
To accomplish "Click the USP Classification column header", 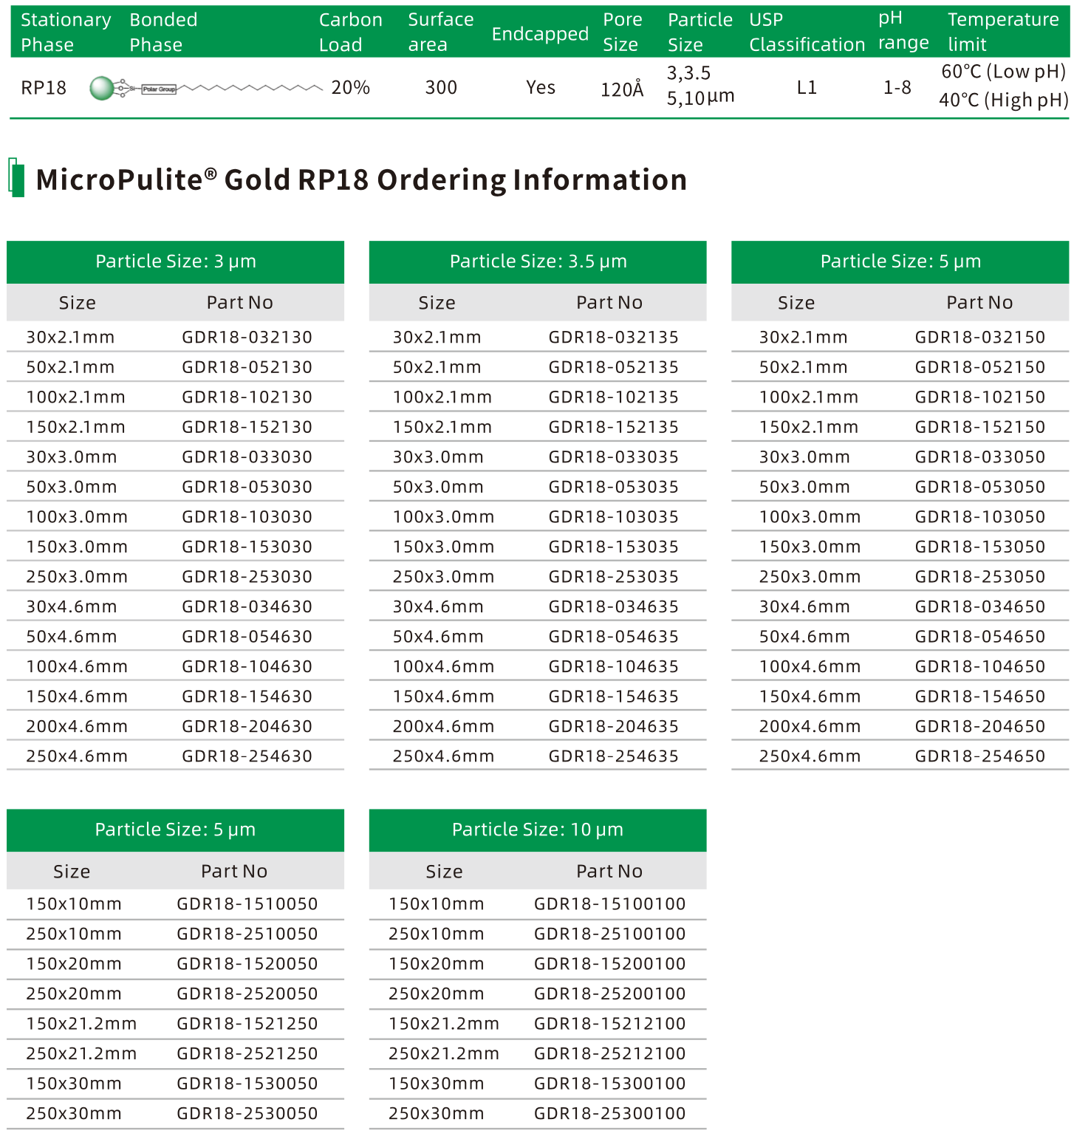I will coord(807,32).
